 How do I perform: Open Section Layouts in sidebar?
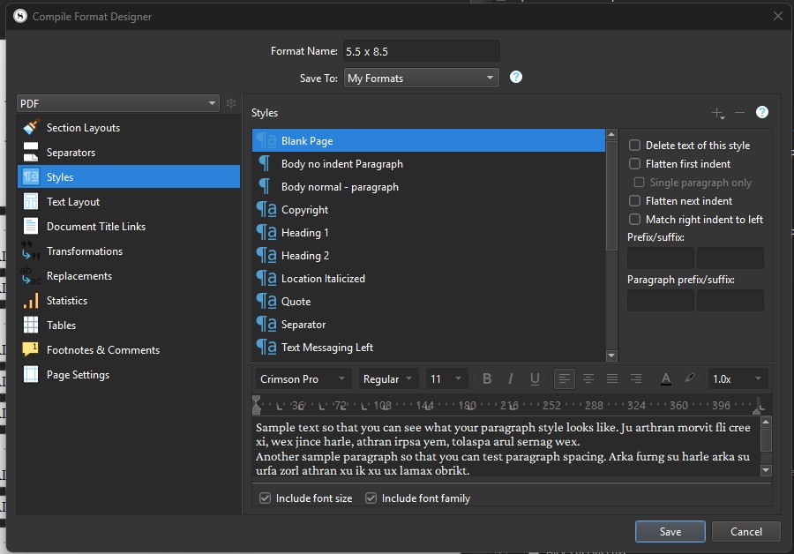coord(83,128)
